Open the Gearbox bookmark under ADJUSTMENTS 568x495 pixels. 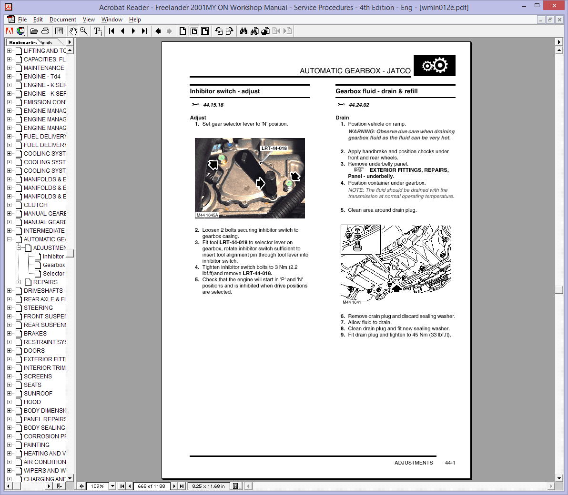(54, 265)
